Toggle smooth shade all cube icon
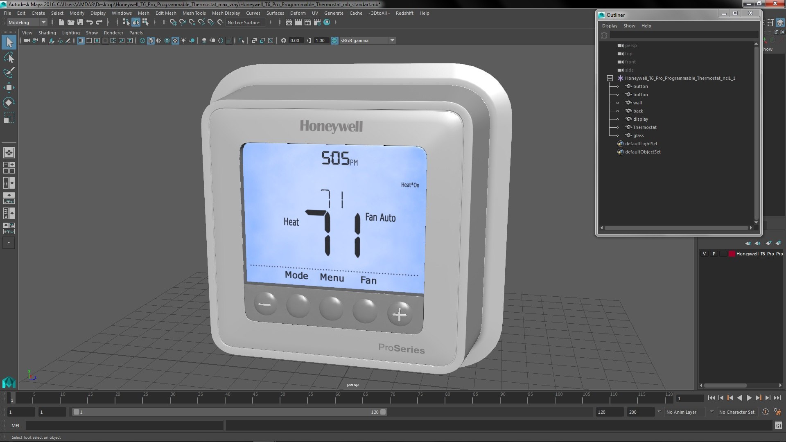786x442 pixels. point(151,41)
